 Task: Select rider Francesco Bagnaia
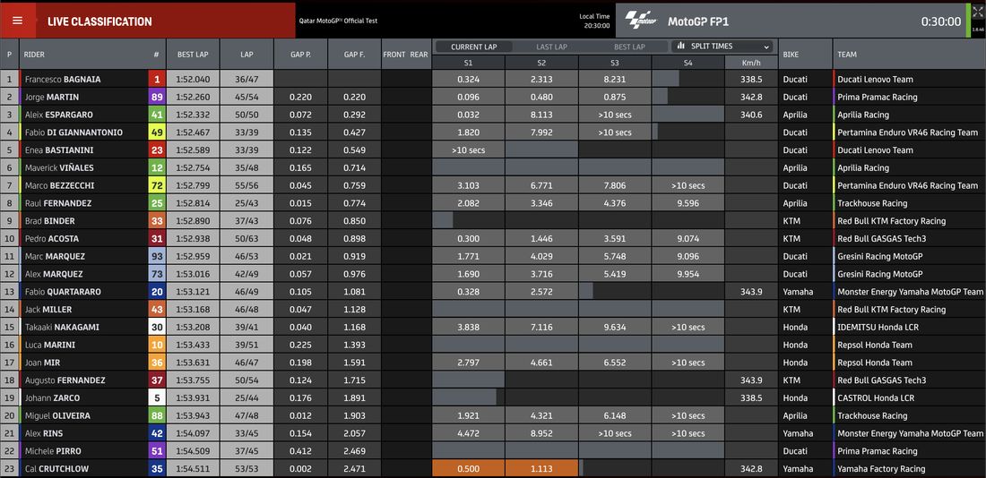[63, 79]
